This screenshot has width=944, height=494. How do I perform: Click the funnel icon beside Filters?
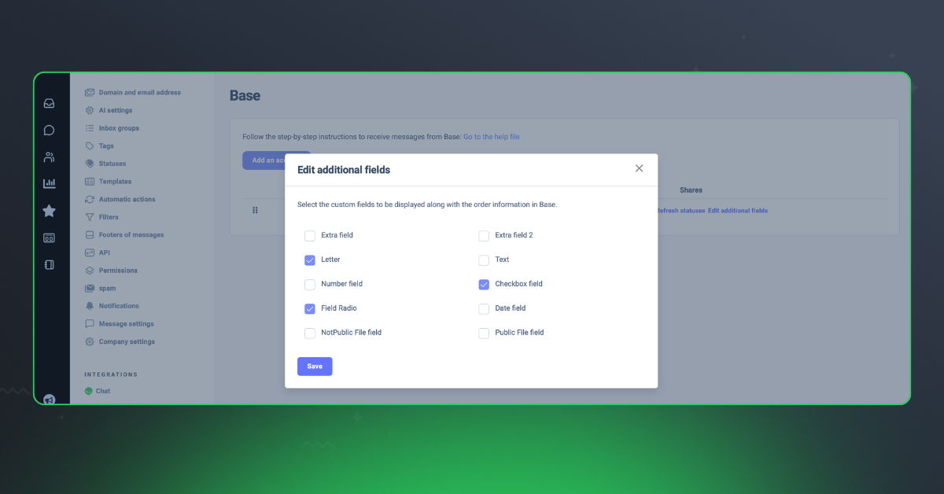(90, 217)
